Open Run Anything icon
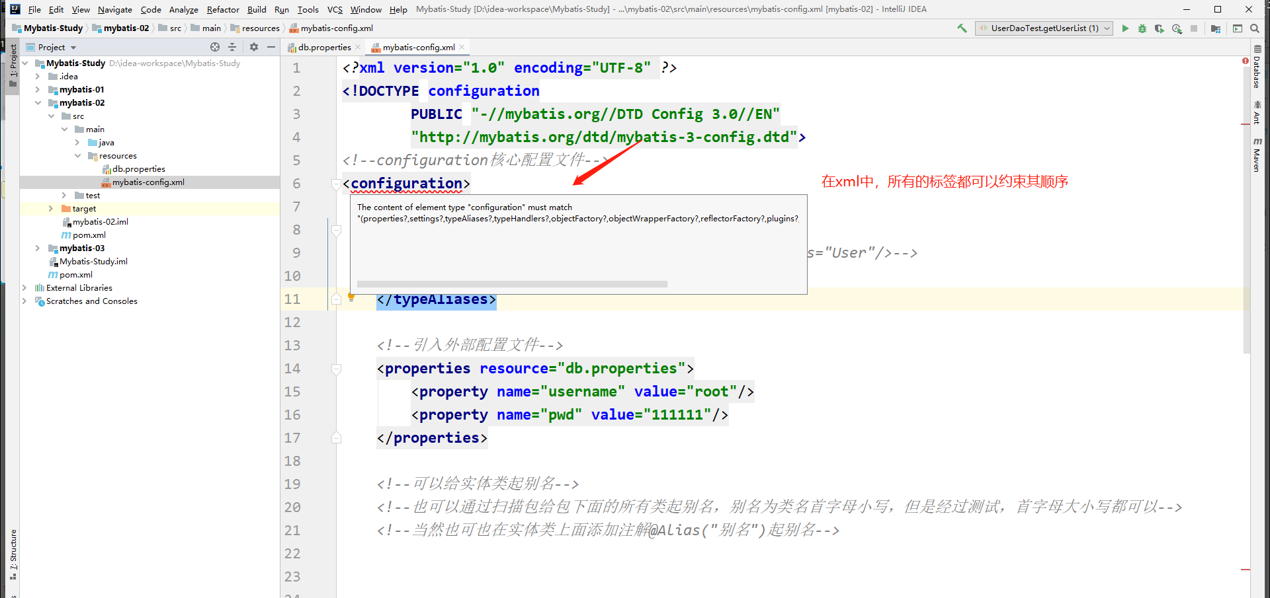 click(x=1238, y=28)
